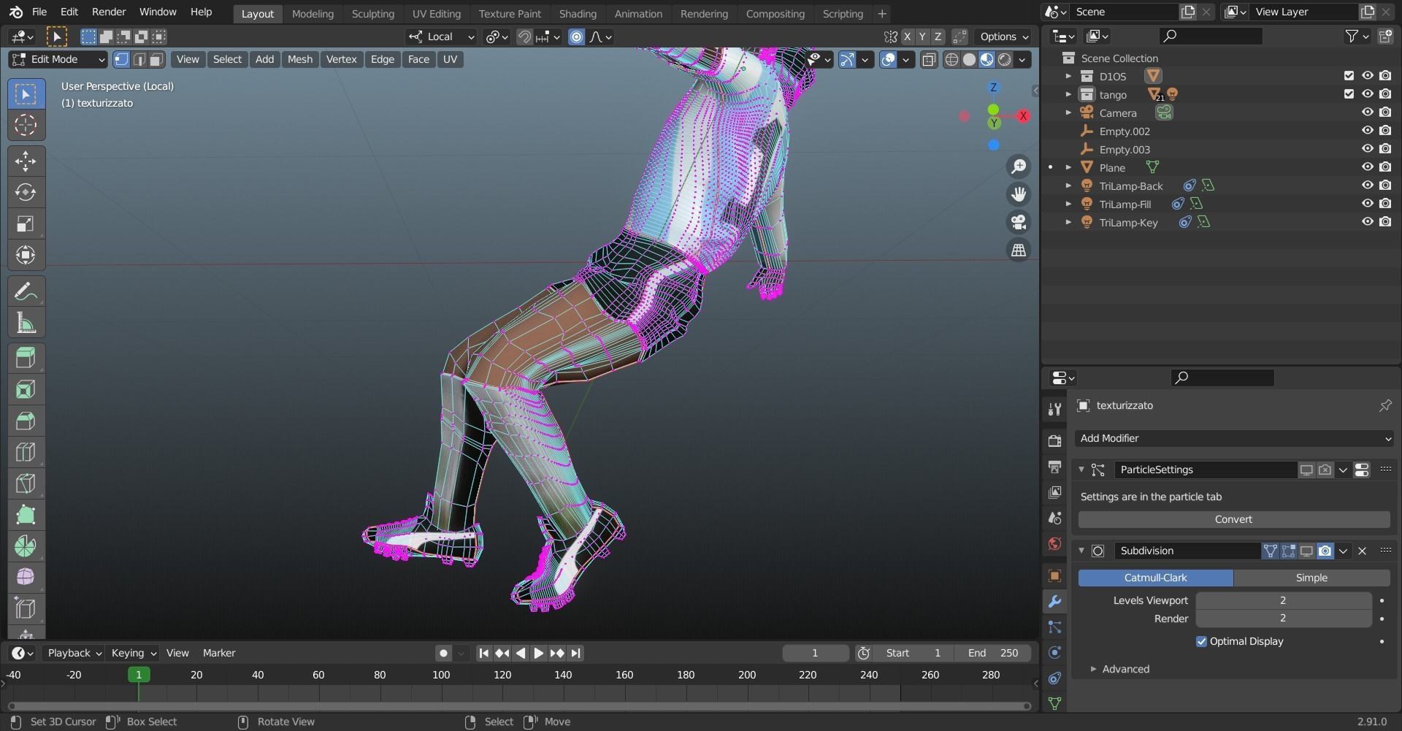The image size is (1402, 731).
Task: Click the zoom view gizmo icon
Action: pyautogui.click(x=1019, y=167)
